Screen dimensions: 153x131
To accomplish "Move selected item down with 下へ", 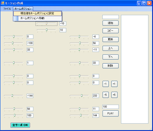I will tap(110, 57).
